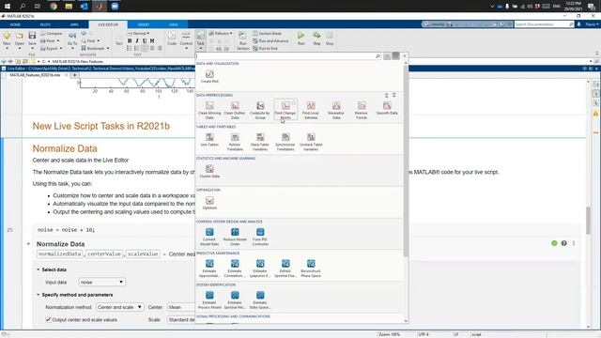601x338 pixels.
Task: Open the Center value dropdown
Action: [x=181, y=307]
